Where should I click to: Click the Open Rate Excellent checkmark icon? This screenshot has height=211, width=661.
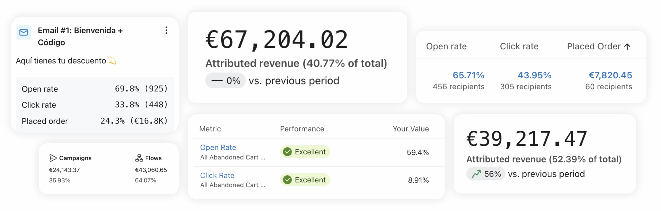(287, 152)
